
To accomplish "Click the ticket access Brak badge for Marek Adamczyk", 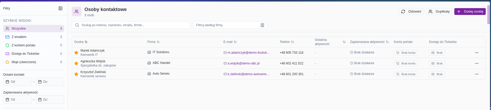I will [437, 53].
